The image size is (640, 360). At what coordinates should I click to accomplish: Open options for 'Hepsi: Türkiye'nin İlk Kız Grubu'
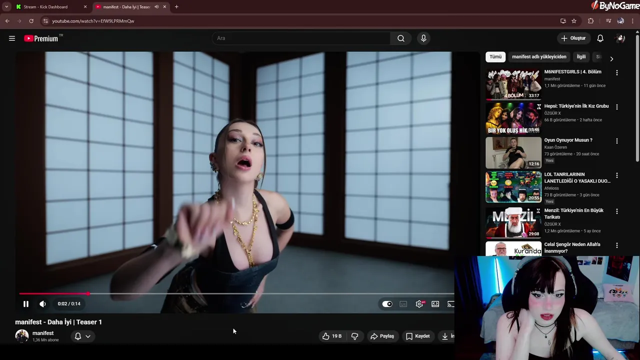point(617,107)
